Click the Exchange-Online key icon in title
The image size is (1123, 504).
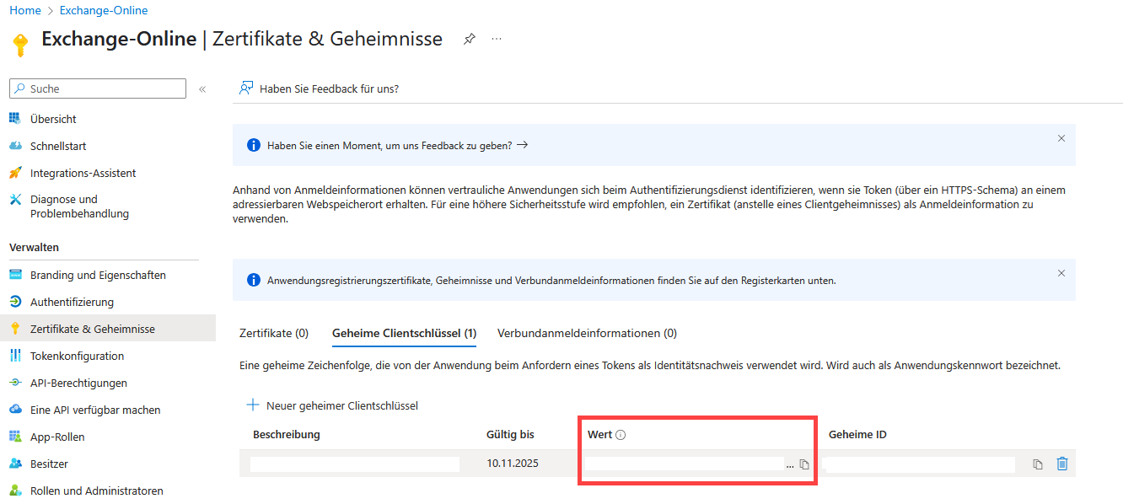20,44
